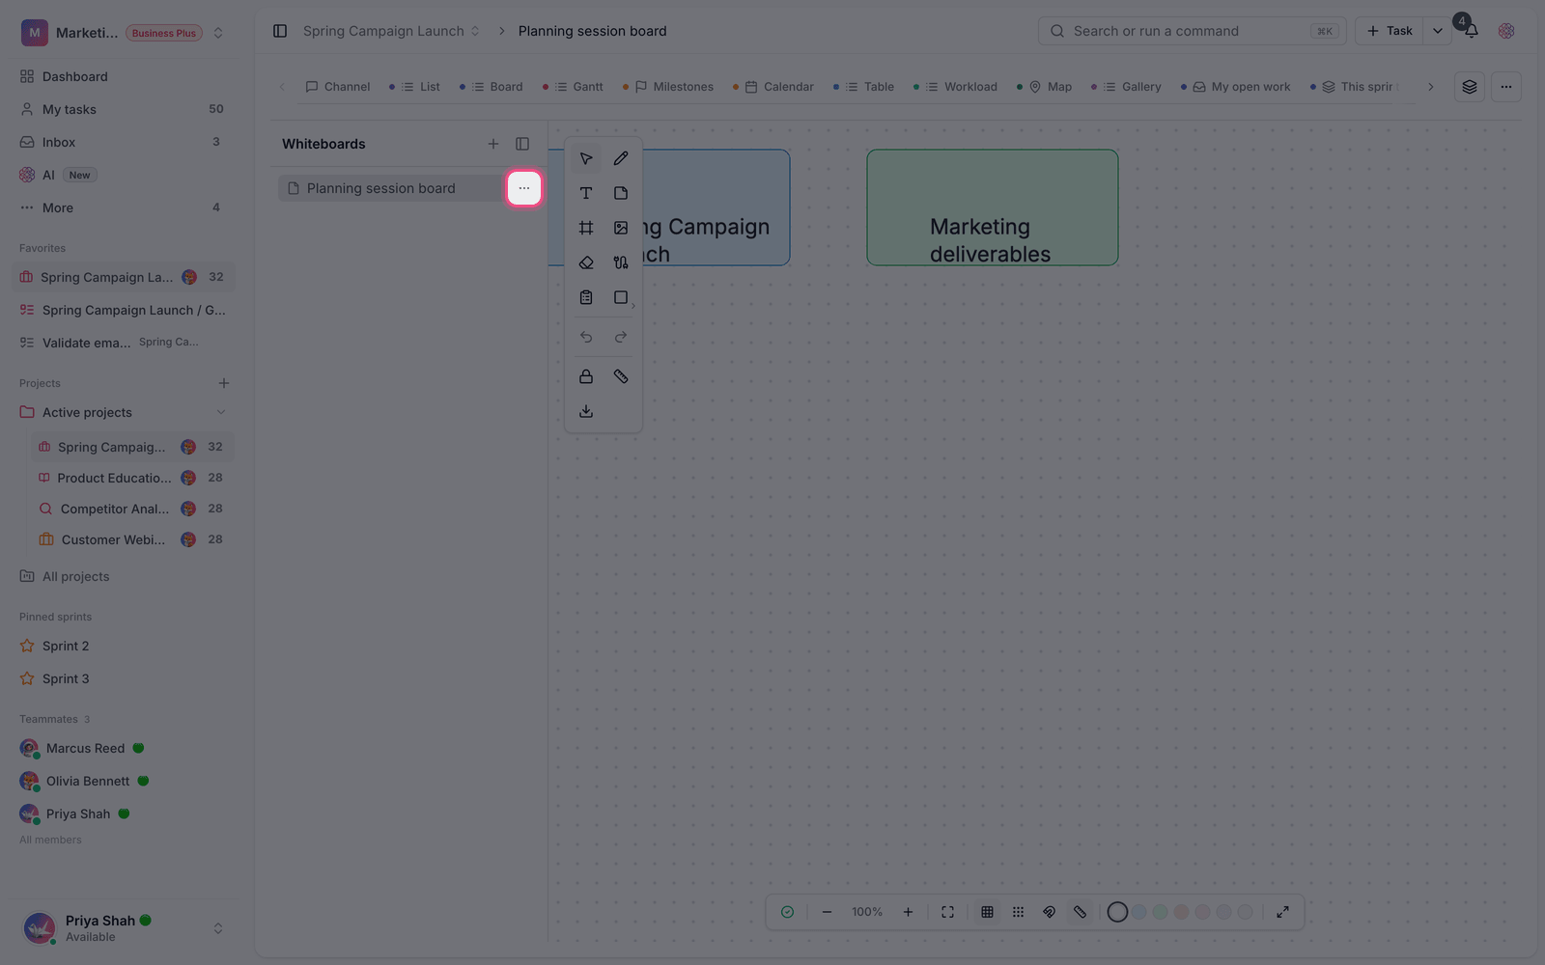
Task: Select the connector line tool
Action: pyautogui.click(x=621, y=262)
